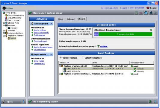Click Delete replica link
The width and height of the screenshot is (160, 108).
(x=39, y=64)
